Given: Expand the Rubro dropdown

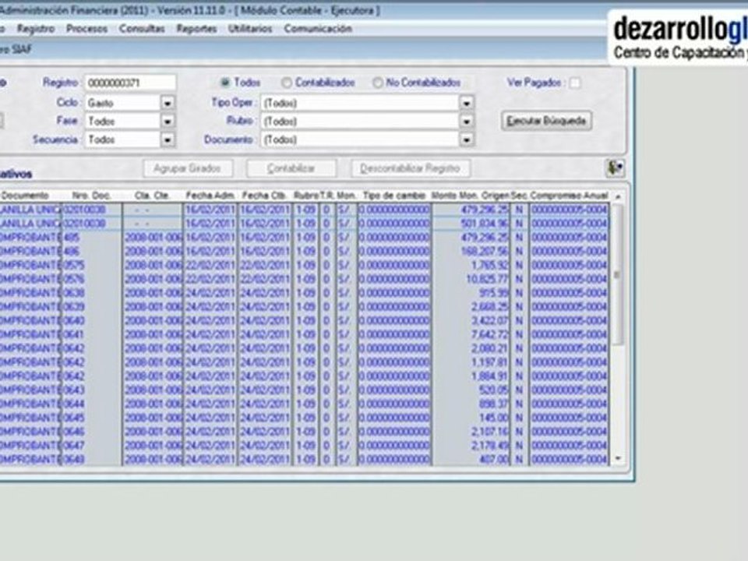Looking at the screenshot, I should pyautogui.click(x=467, y=122).
